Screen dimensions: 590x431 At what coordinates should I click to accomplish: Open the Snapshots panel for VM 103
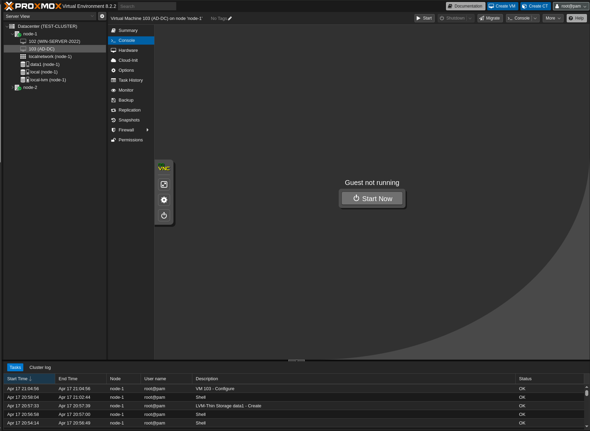[129, 120]
